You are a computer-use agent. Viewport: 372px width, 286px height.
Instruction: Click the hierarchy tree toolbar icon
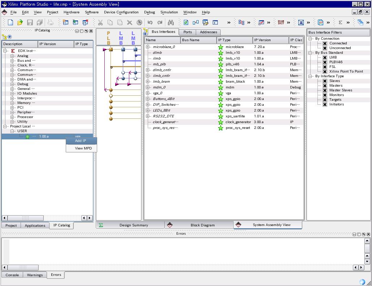coord(241,22)
